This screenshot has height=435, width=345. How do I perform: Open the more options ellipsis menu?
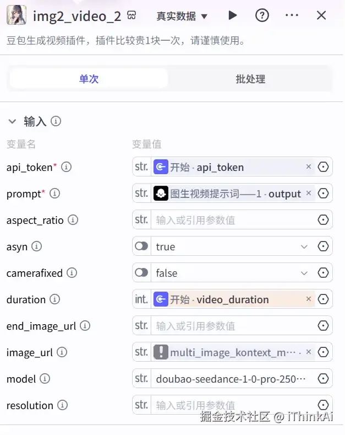coord(292,15)
